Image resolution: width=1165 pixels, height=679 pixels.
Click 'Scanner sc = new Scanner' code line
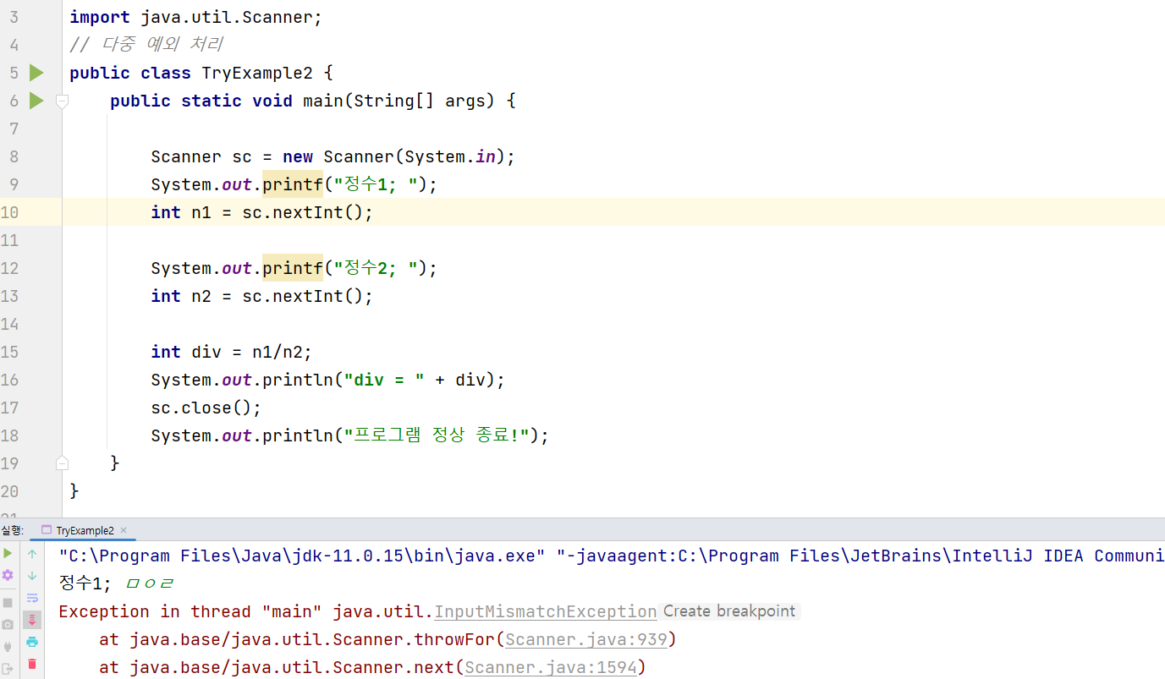click(332, 156)
